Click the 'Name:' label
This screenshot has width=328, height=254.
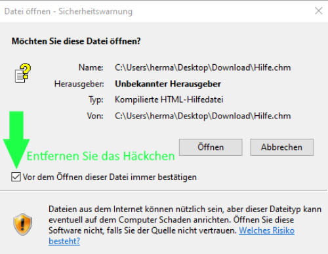(x=91, y=67)
